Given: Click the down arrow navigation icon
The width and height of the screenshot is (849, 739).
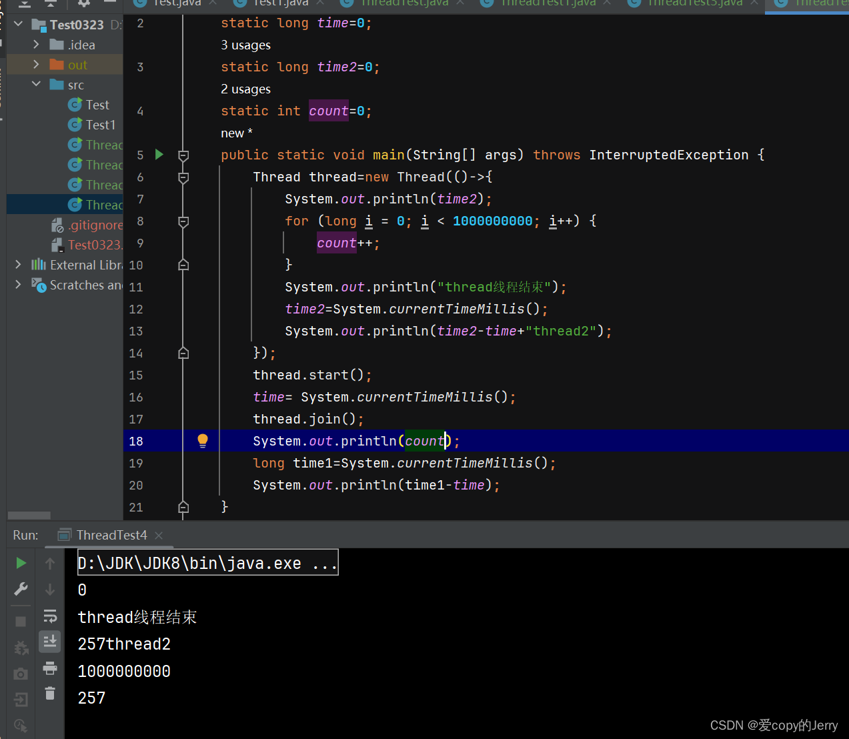Looking at the screenshot, I should pyautogui.click(x=50, y=589).
